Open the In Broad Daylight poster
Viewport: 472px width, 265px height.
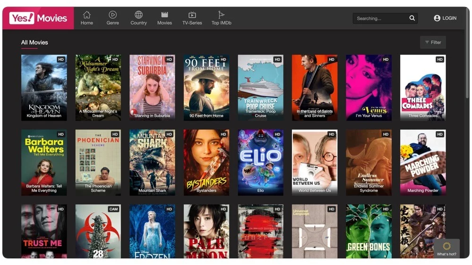point(261,232)
